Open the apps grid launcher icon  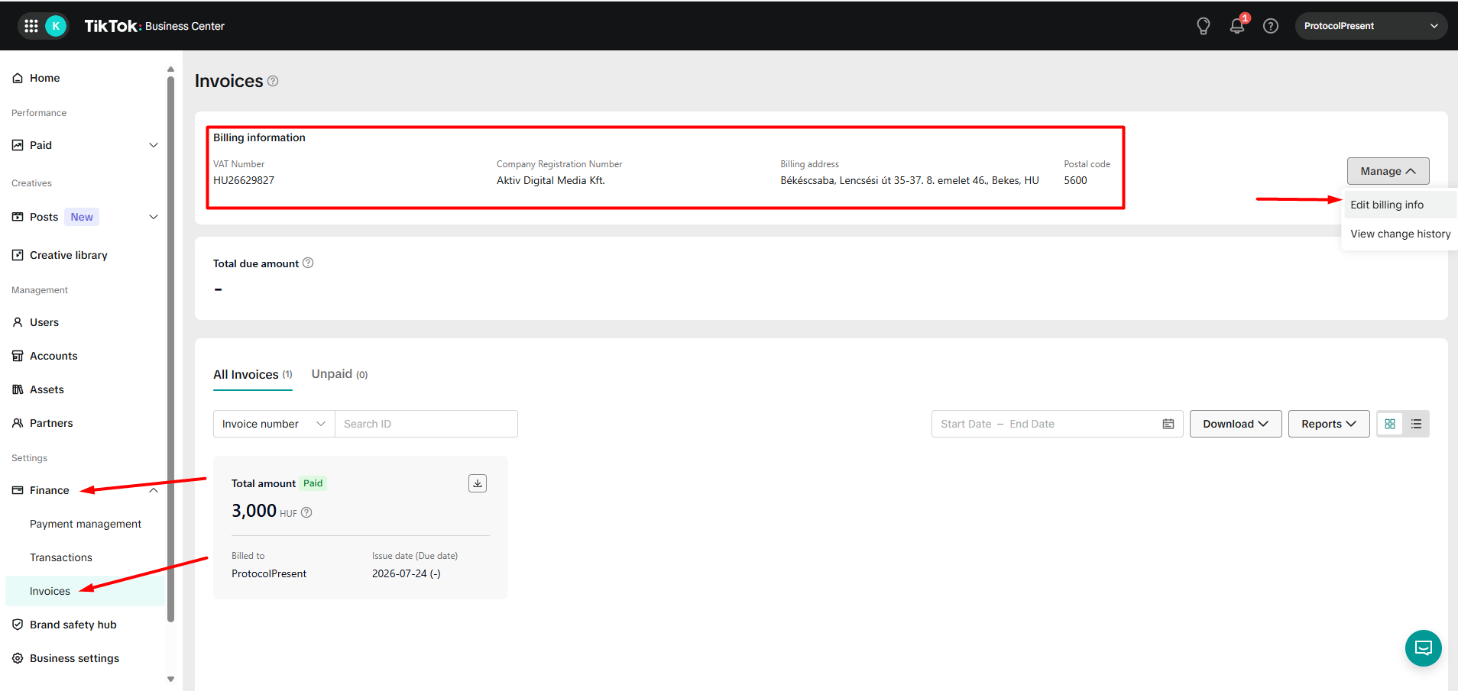tap(31, 26)
